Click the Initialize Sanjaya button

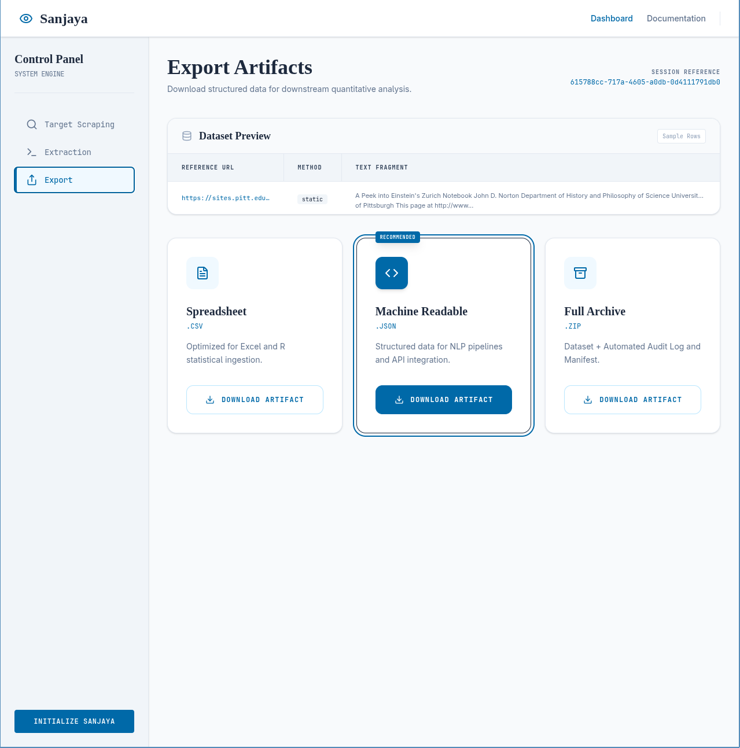(x=75, y=721)
